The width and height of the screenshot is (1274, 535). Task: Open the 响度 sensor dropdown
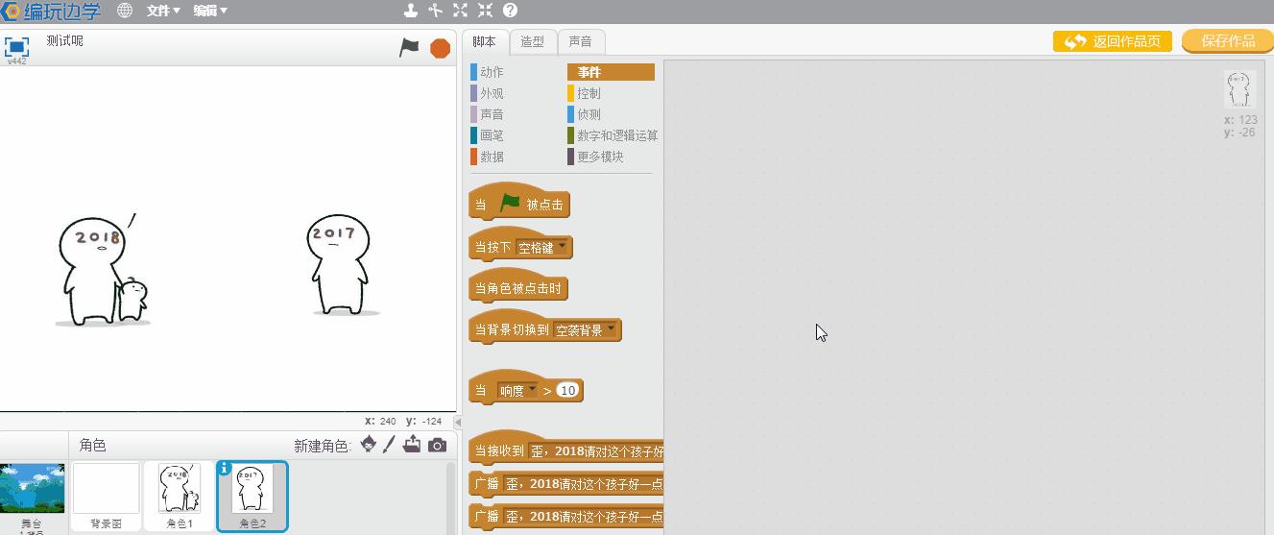518,391
